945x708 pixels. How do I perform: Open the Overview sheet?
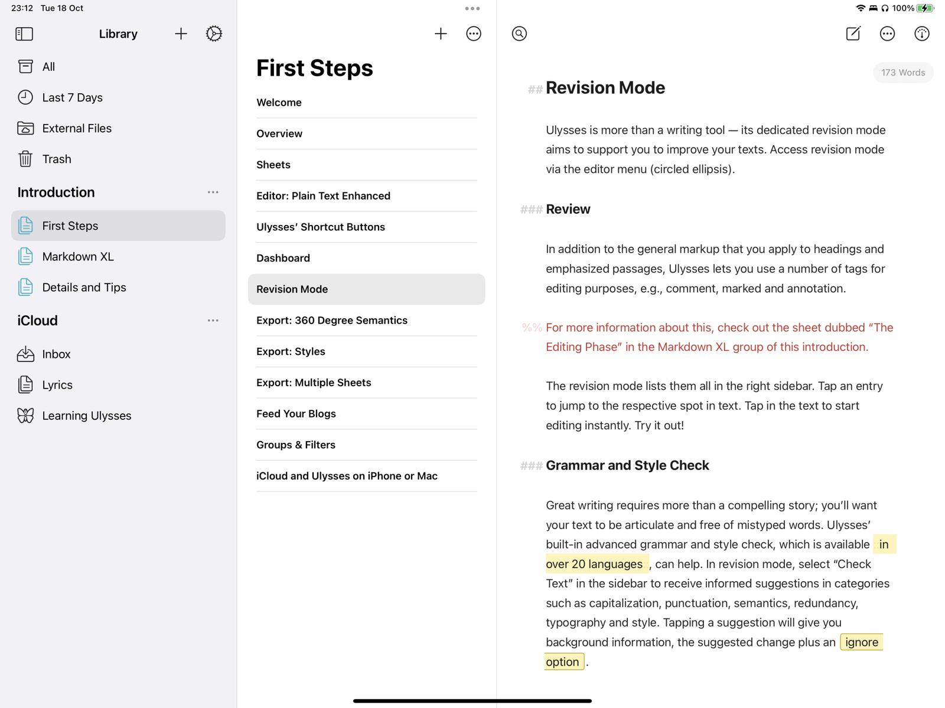pos(367,133)
